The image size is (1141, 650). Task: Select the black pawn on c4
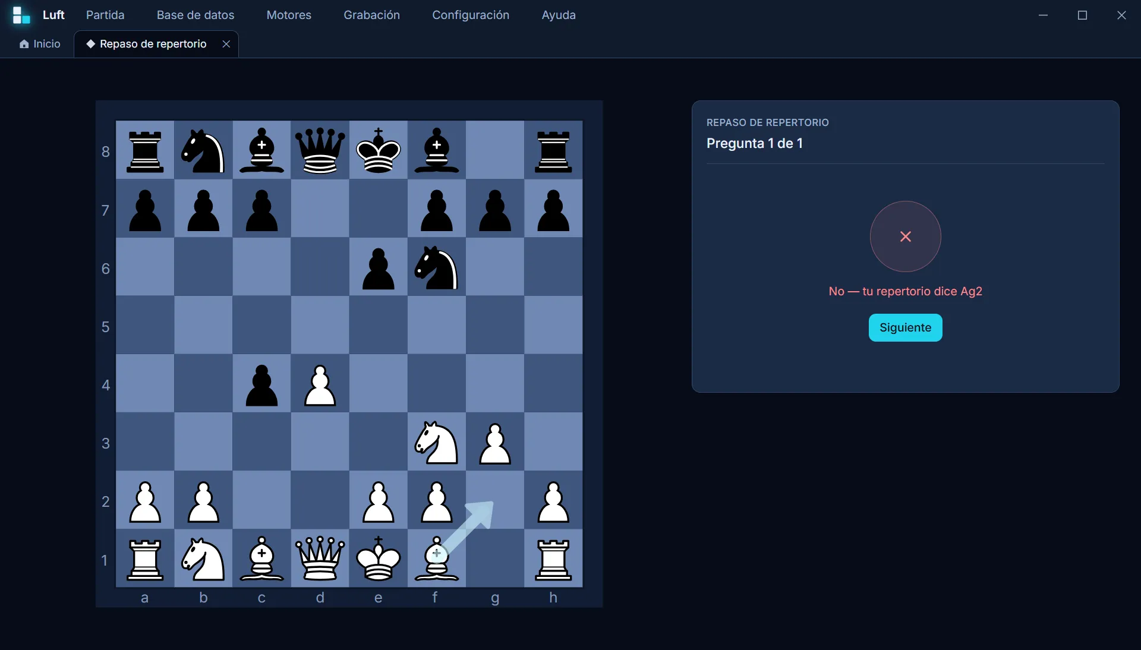coord(262,384)
